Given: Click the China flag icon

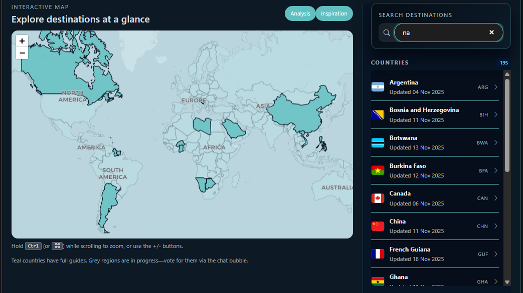Looking at the screenshot, I should coord(378,226).
